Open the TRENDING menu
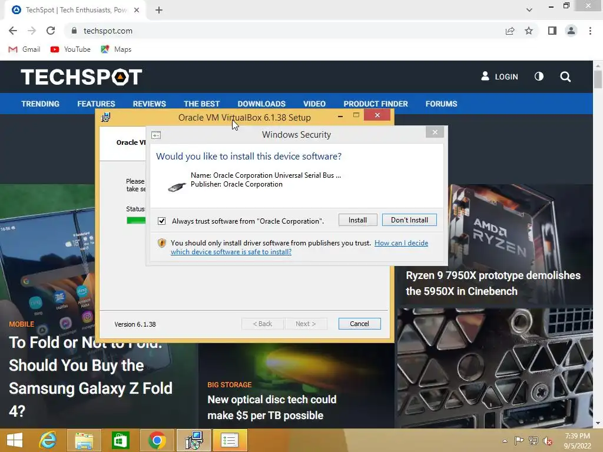 point(41,104)
